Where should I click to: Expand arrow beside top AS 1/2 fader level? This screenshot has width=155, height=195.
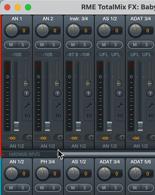click(x=121, y=138)
